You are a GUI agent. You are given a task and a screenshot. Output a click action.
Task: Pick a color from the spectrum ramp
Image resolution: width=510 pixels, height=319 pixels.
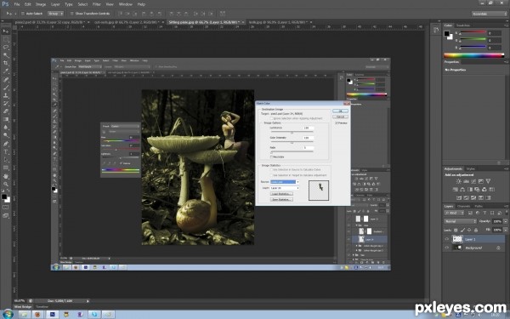point(474,55)
